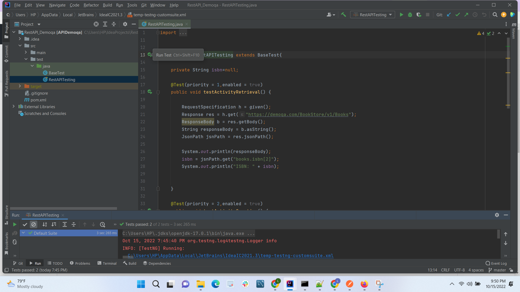Screen dimensions: 520x292
Task: Click first yellow warning stripe on editor scrollbar
Action: [508, 58]
